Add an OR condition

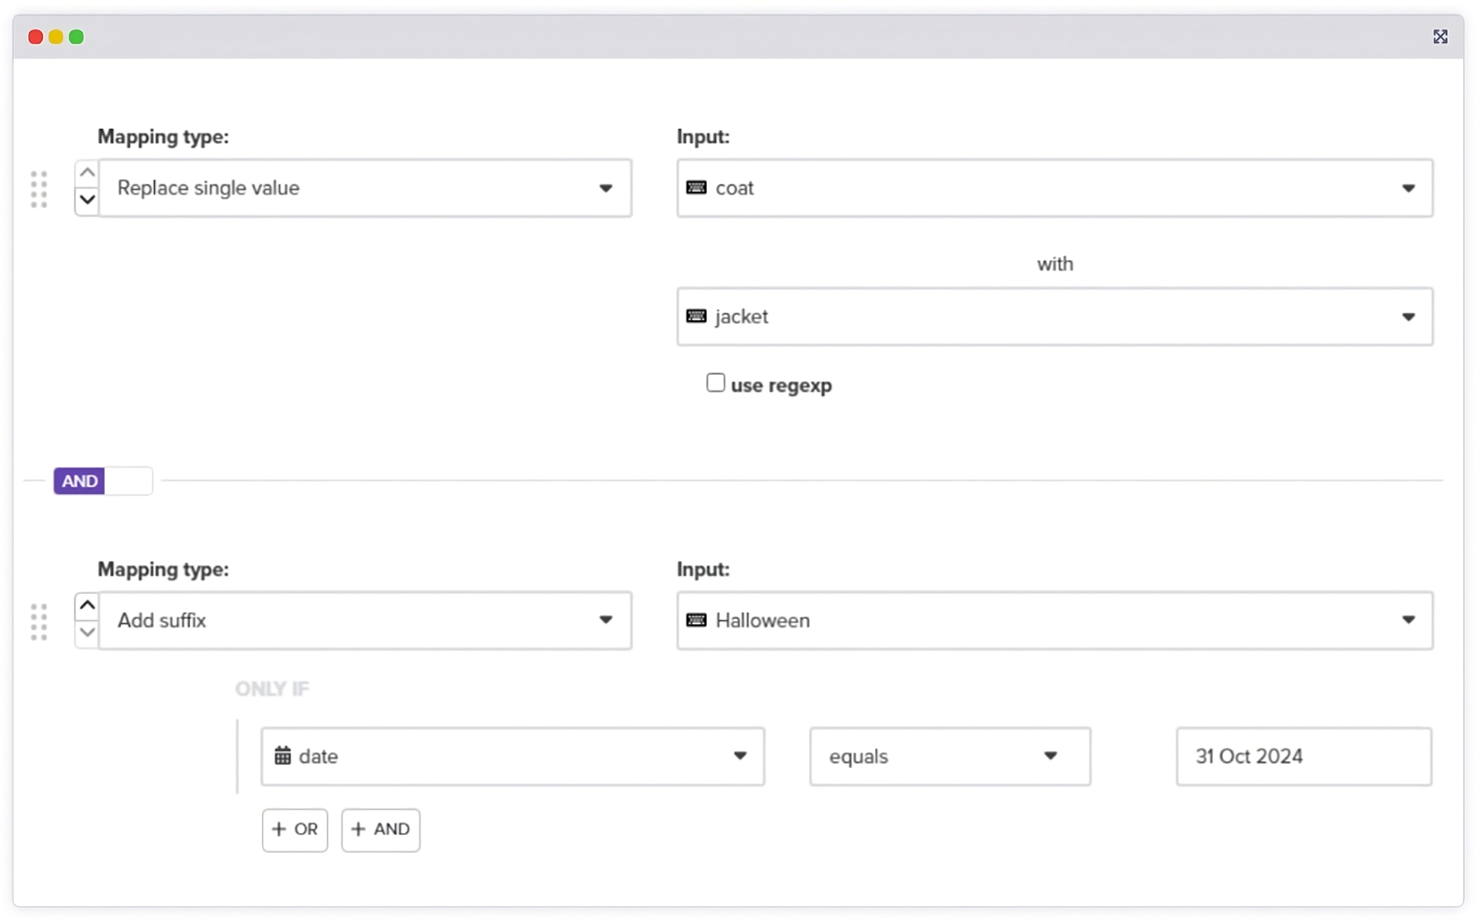tap(294, 830)
